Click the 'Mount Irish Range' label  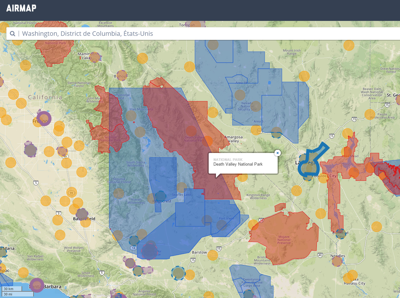292,52
